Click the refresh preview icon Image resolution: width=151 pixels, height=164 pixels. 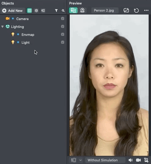pos(136,10)
